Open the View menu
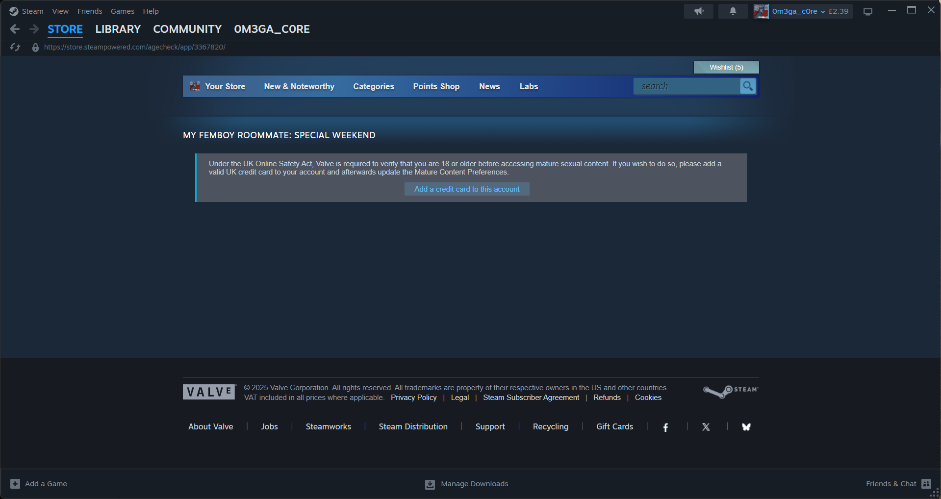The height and width of the screenshot is (499, 941). (60, 11)
